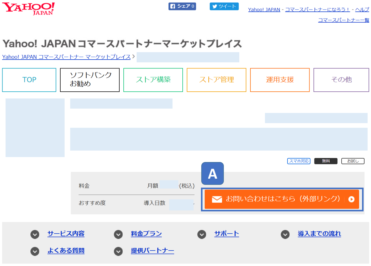Click the 月額 price text

click(x=153, y=186)
